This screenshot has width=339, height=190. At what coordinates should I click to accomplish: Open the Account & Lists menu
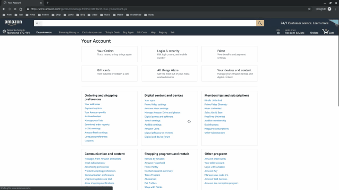click(295, 32)
